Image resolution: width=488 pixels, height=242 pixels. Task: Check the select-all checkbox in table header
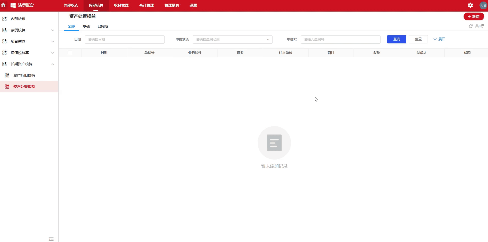click(x=70, y=53)
